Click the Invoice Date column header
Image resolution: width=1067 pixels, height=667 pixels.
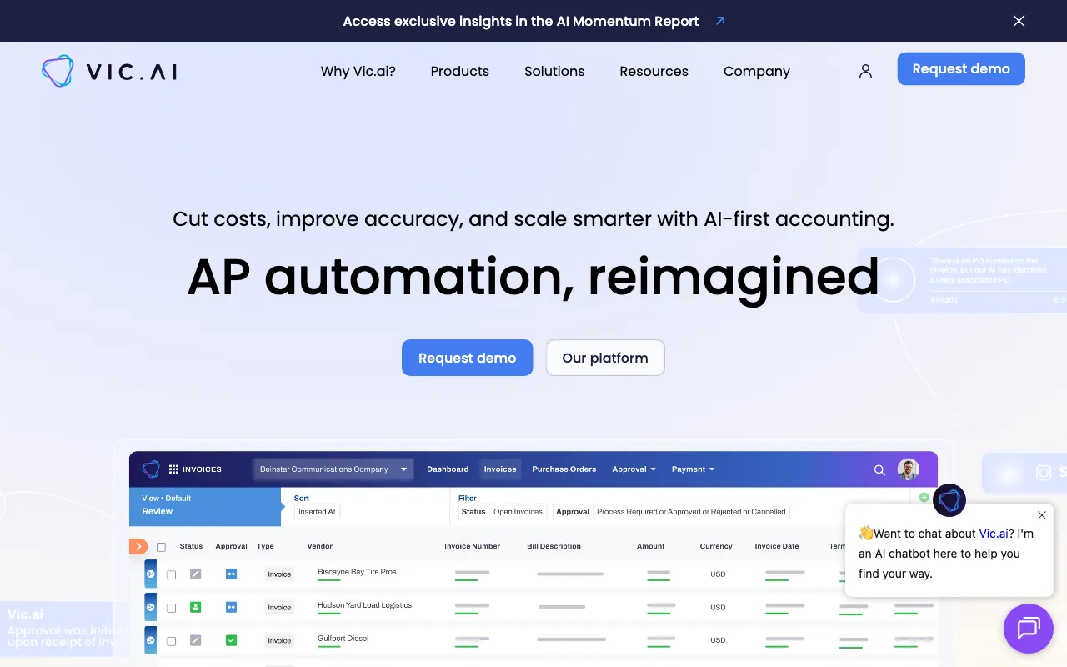click(777, 546)
